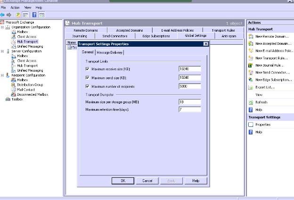Switch to E-mail Address Policies tab
This screenshot has width=294, height=200.
tap(177, 30)
